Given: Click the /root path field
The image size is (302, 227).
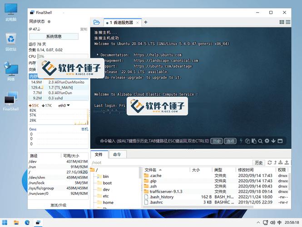Looking at the screenshot, I should point(171,163).
